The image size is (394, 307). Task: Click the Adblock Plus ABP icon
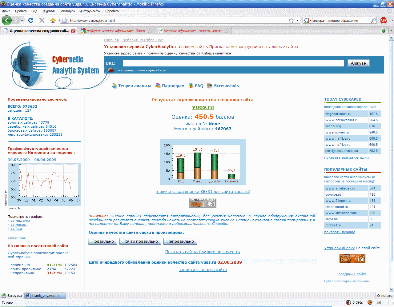coord(384,20)
